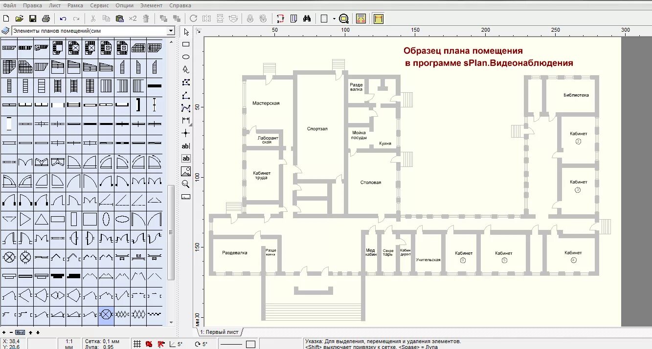Remove library element with minus button
The height and width of the screenshot is (349, 652).
pos(11,332)
